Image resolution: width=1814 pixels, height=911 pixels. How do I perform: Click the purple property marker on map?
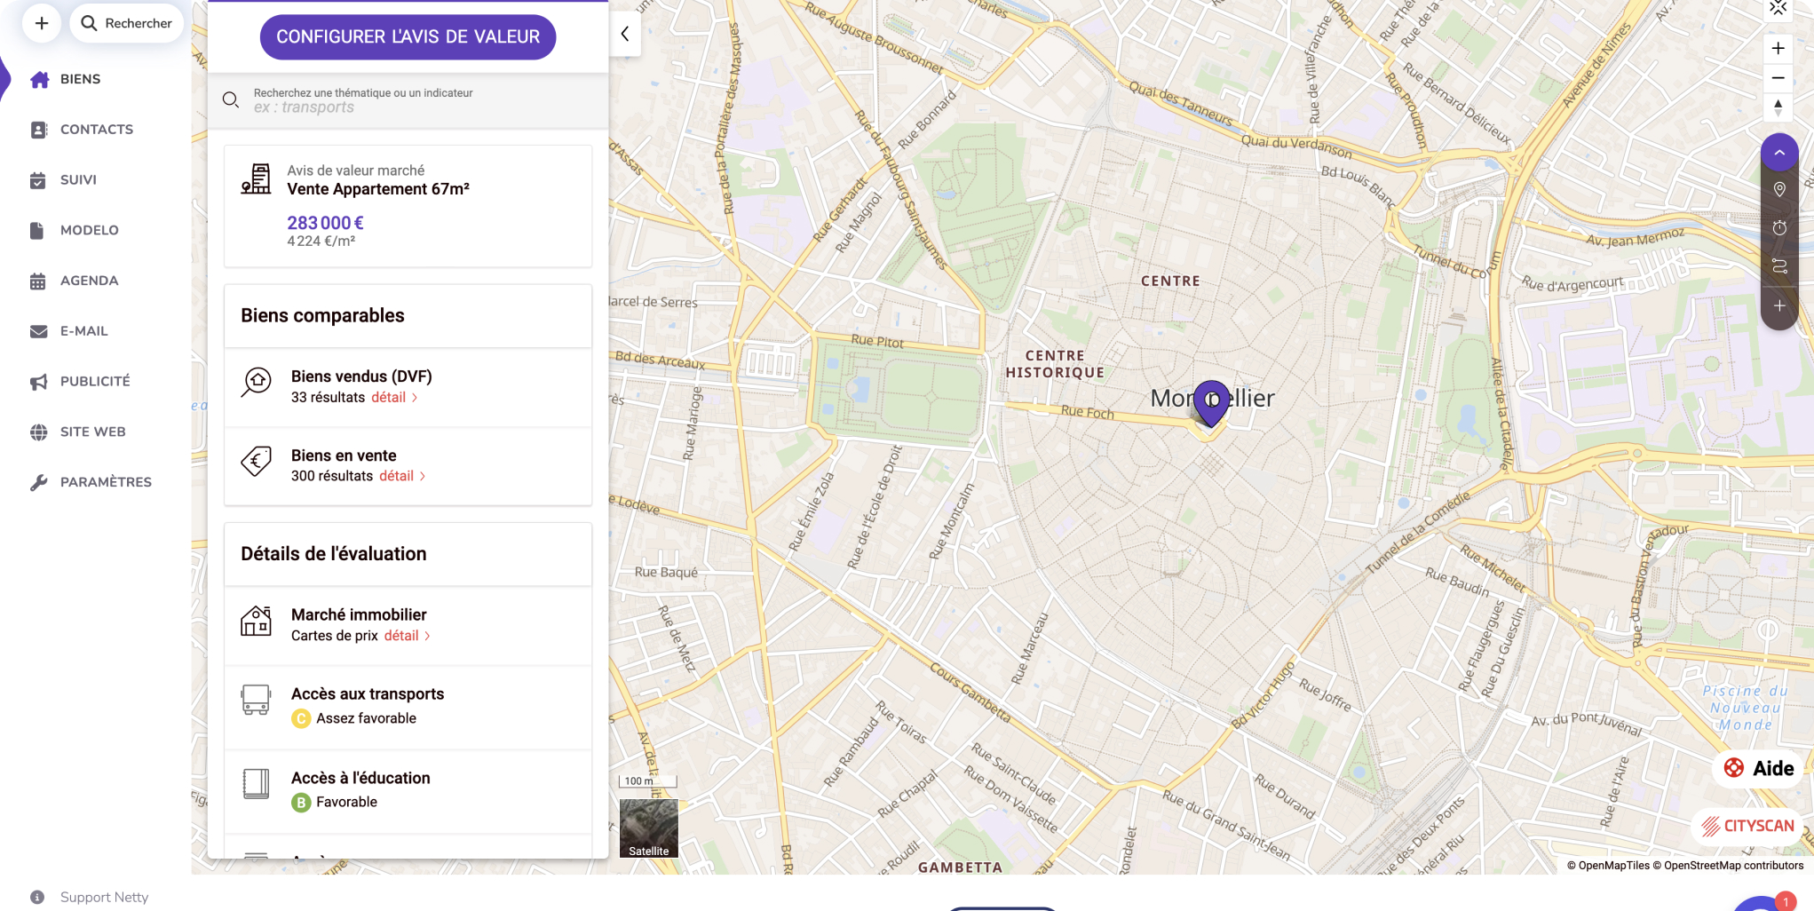1211,402
